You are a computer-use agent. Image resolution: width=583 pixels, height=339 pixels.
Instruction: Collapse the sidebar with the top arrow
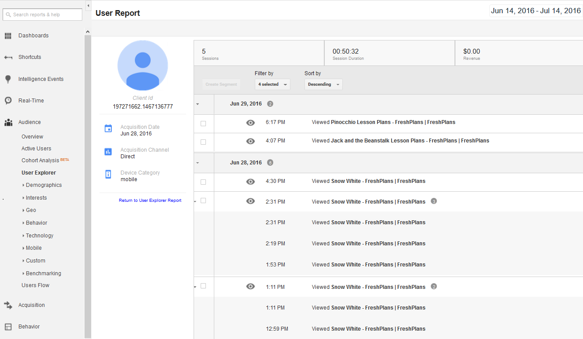pyautogui.click(x=88, y=6)
